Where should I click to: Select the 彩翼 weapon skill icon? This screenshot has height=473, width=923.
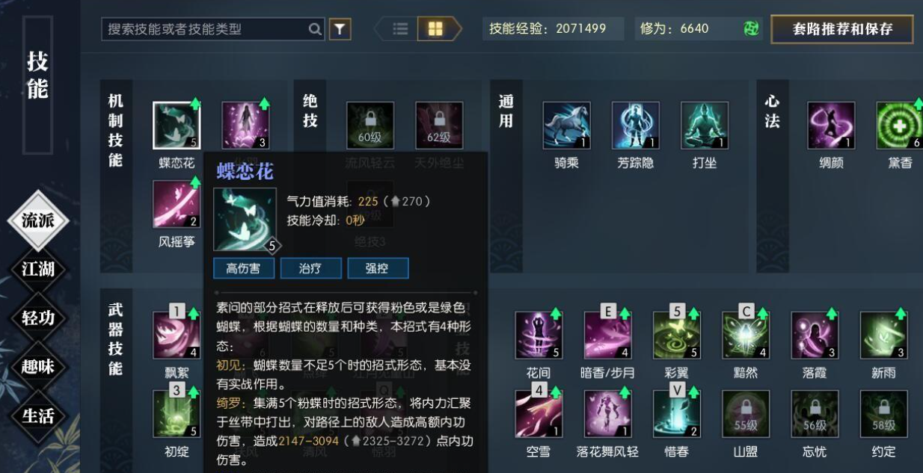pos(677,336)
